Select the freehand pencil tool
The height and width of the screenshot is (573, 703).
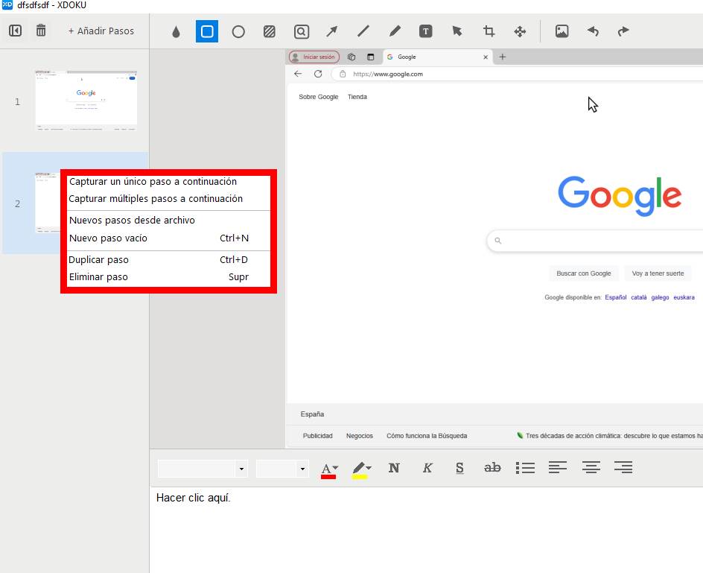(x=395, y=31)
